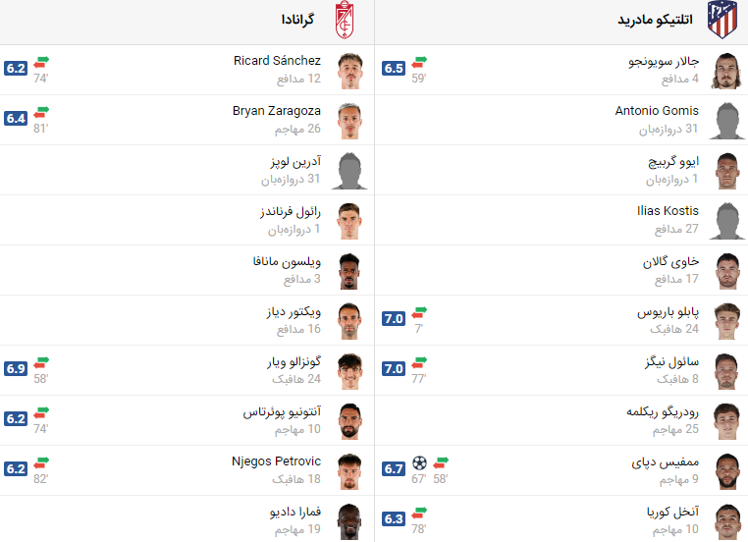Click Memphis Depay player photo
The image size is (748, 542).
pos(727,471)
